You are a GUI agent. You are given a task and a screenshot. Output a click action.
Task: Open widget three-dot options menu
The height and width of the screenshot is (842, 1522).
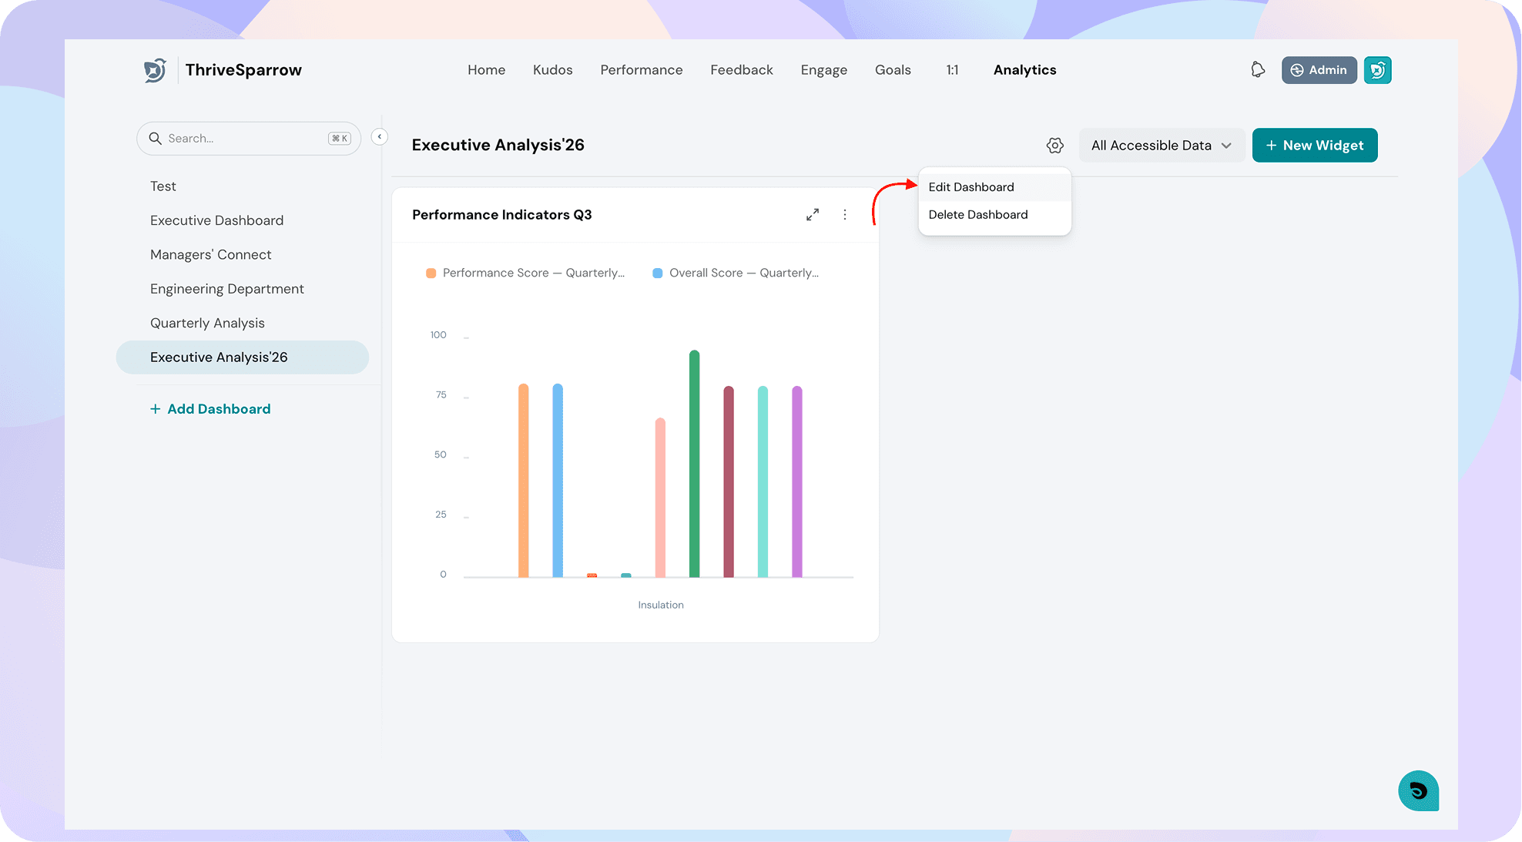pyautogui.click(x=845, y=215)
